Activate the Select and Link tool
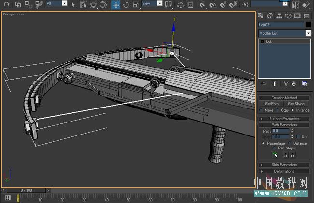The image size is (314, 203). point(18,4)
